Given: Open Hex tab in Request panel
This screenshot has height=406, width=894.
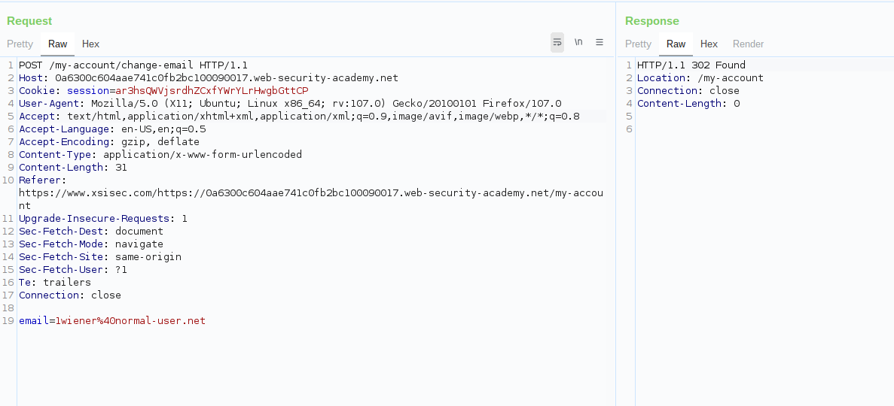Looking at the screenshot, I should coord(90,44).
